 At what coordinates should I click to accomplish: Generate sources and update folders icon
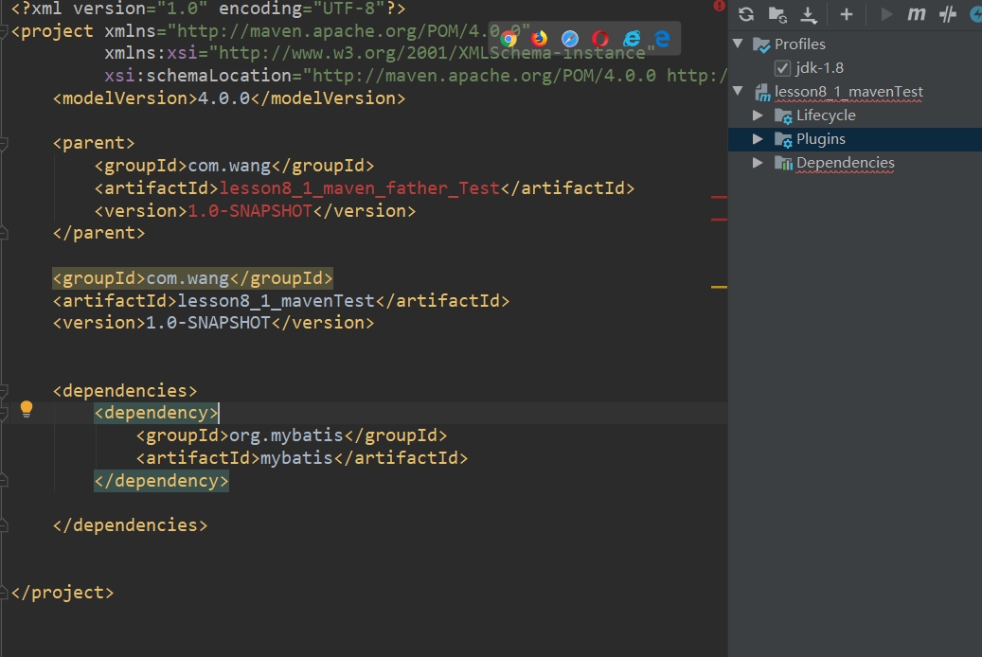777,14
